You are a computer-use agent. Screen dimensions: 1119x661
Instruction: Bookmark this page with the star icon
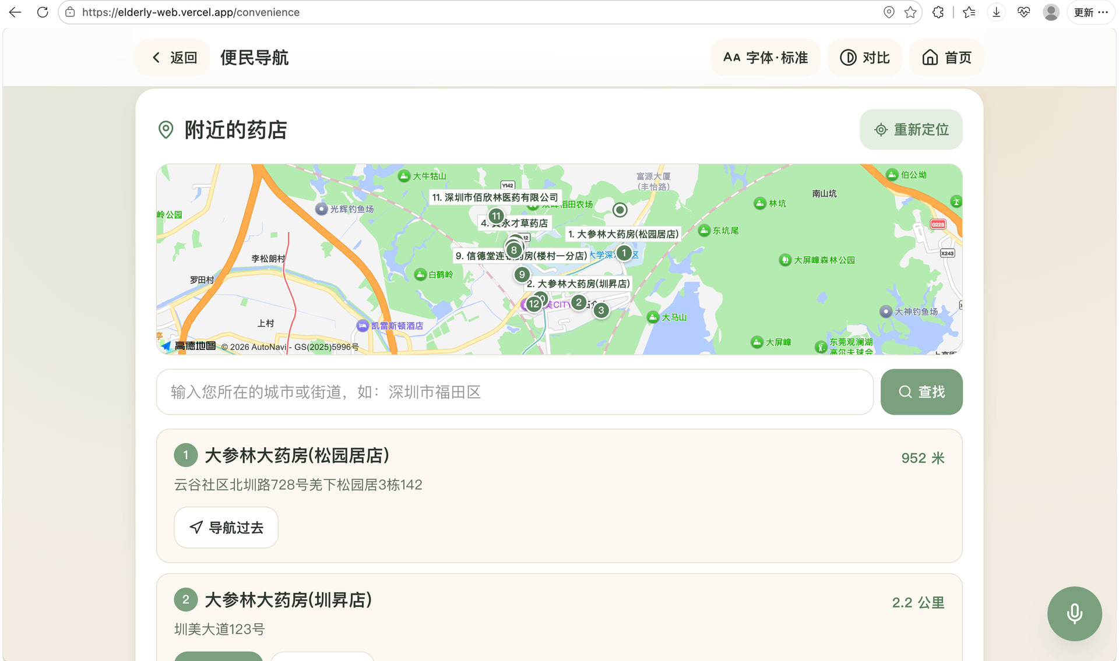910,12
